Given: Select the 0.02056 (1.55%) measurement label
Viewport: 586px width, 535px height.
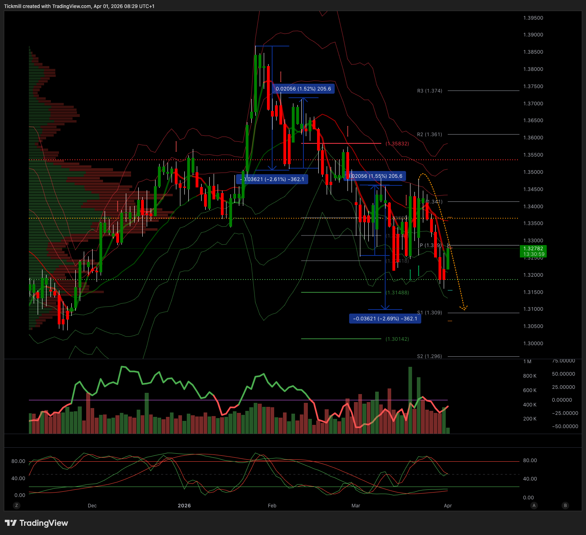Looking at the screenshot, I should pyautogui.click(x=376, y=176).
